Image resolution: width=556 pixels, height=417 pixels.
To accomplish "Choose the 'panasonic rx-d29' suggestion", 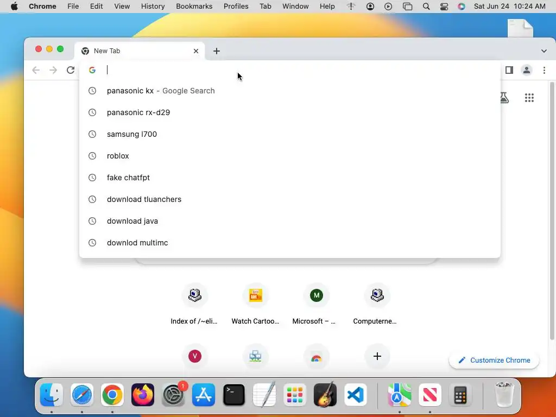I will [290, 112].
